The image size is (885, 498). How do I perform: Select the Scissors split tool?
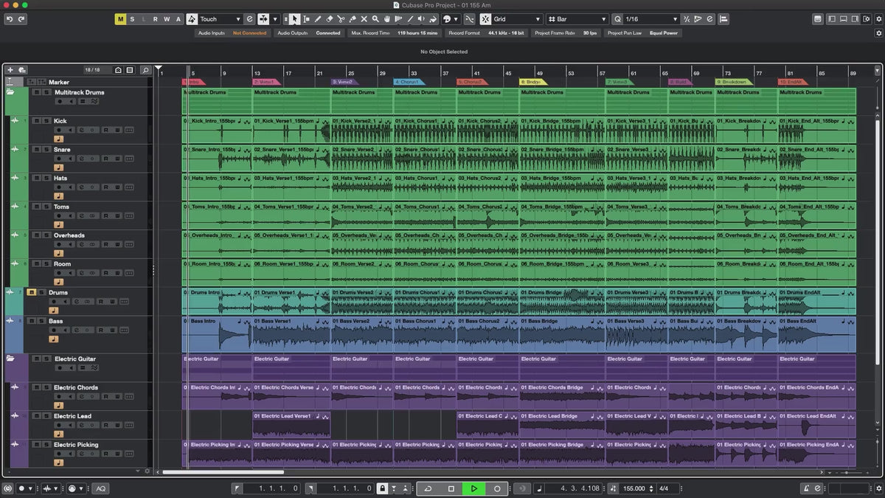pos(341,19)
